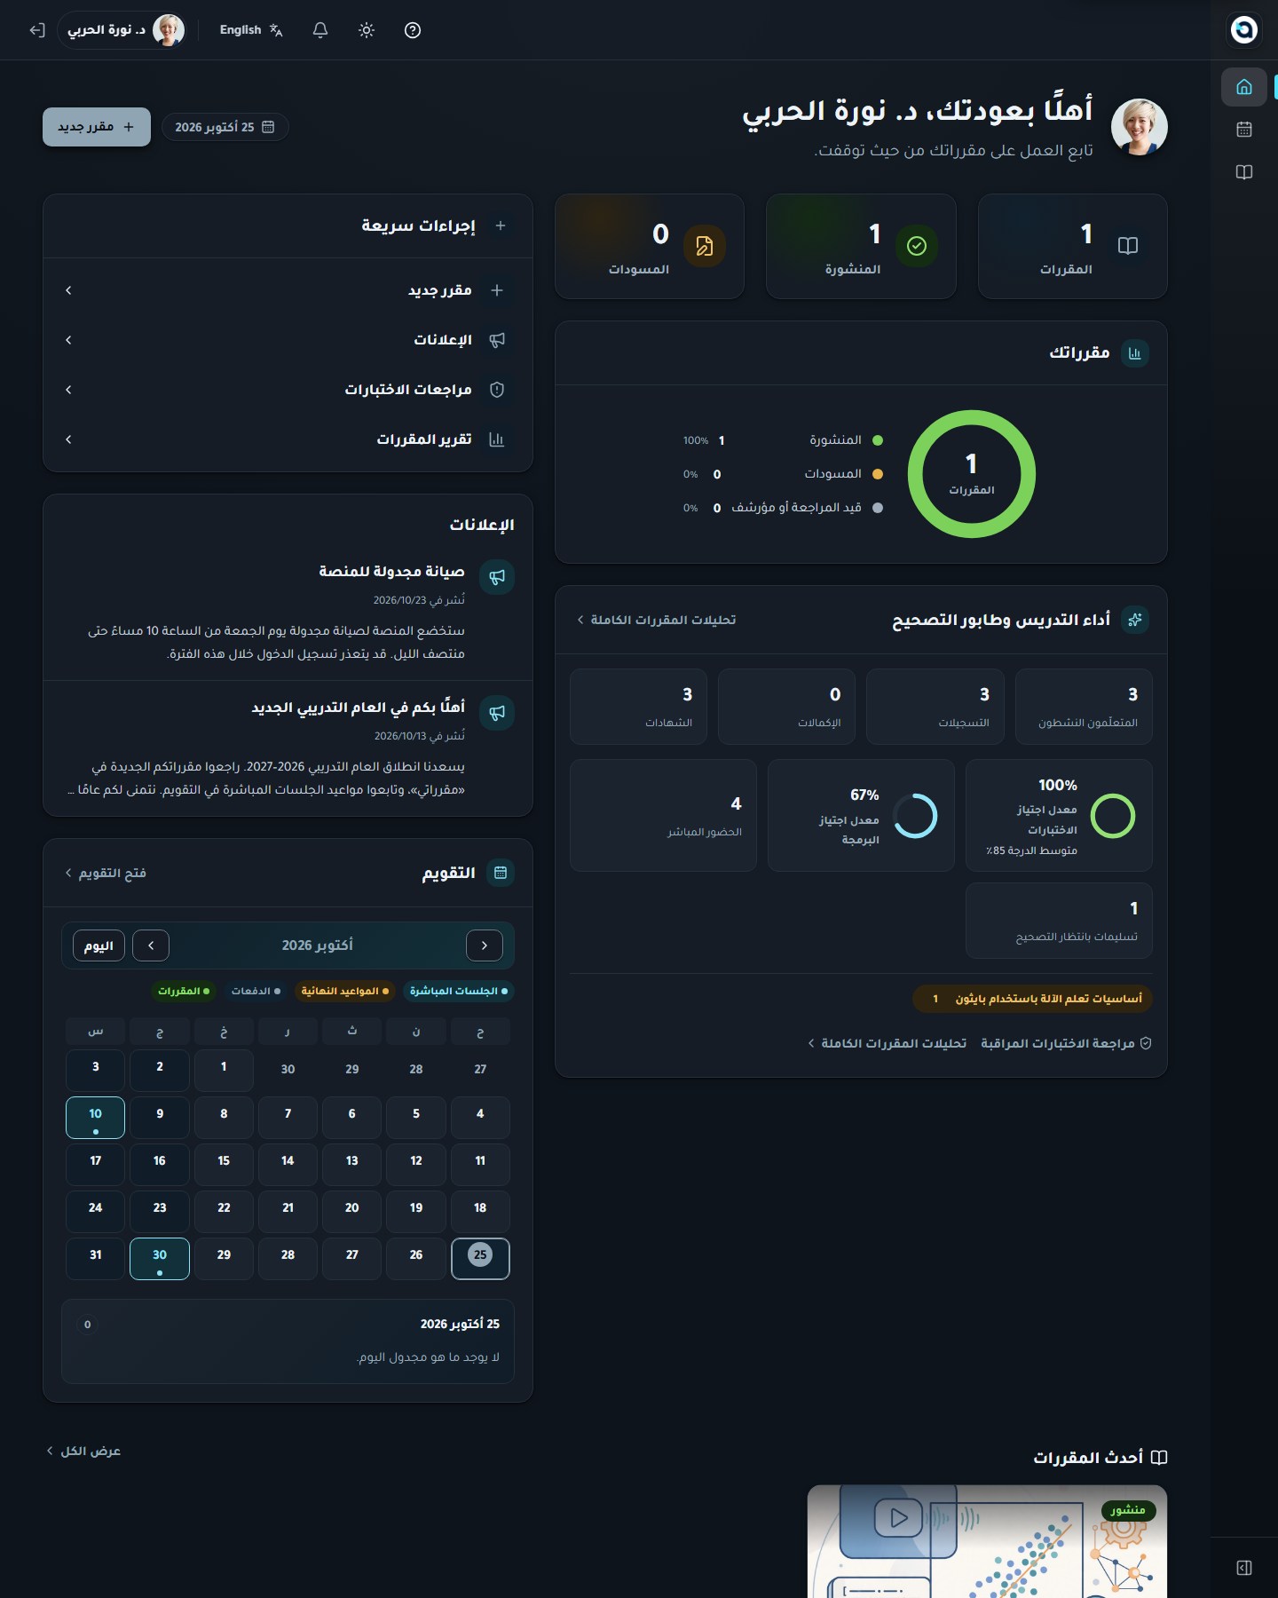Select October 30 in calendar
The height and width of the screenshot is (1598, 1278).
point(160,1259)
